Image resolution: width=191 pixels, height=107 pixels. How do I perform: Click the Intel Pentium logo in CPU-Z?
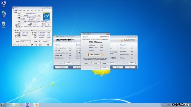click(46, 17)
